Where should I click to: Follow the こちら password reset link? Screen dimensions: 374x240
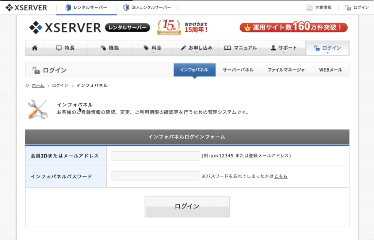click(281, 176)
